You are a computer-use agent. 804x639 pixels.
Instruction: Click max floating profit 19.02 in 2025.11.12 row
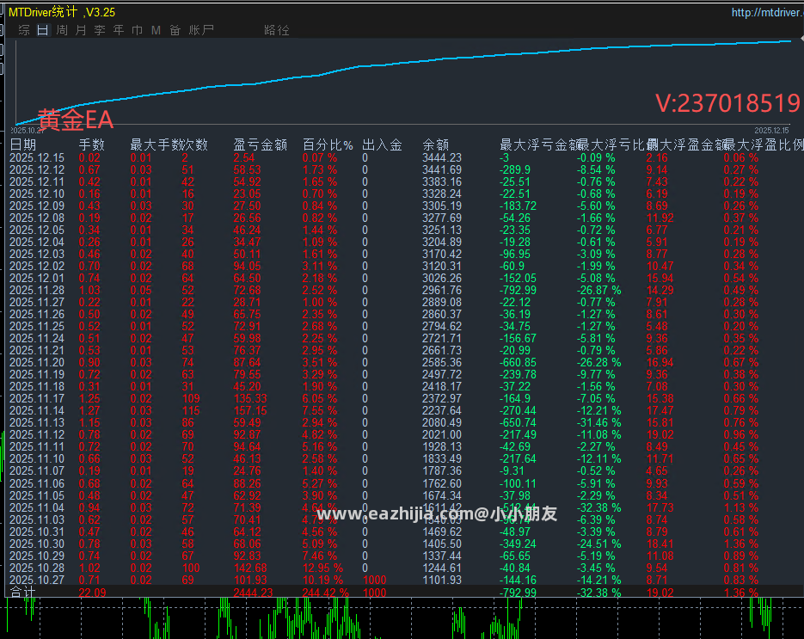pos(660,435)
